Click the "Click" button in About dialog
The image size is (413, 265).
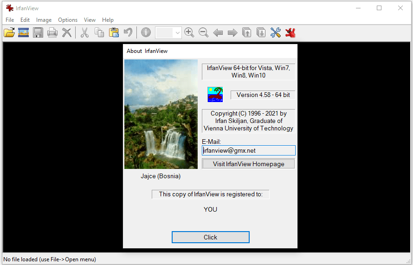(211, 237)
